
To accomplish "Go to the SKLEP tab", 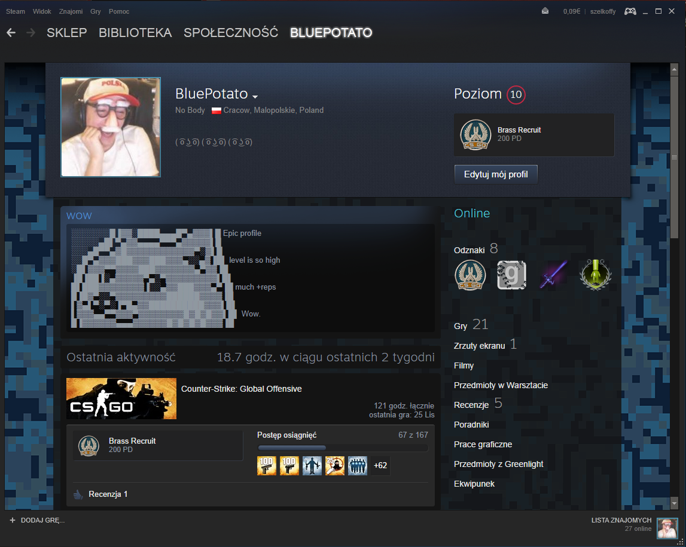I will 67,33.
